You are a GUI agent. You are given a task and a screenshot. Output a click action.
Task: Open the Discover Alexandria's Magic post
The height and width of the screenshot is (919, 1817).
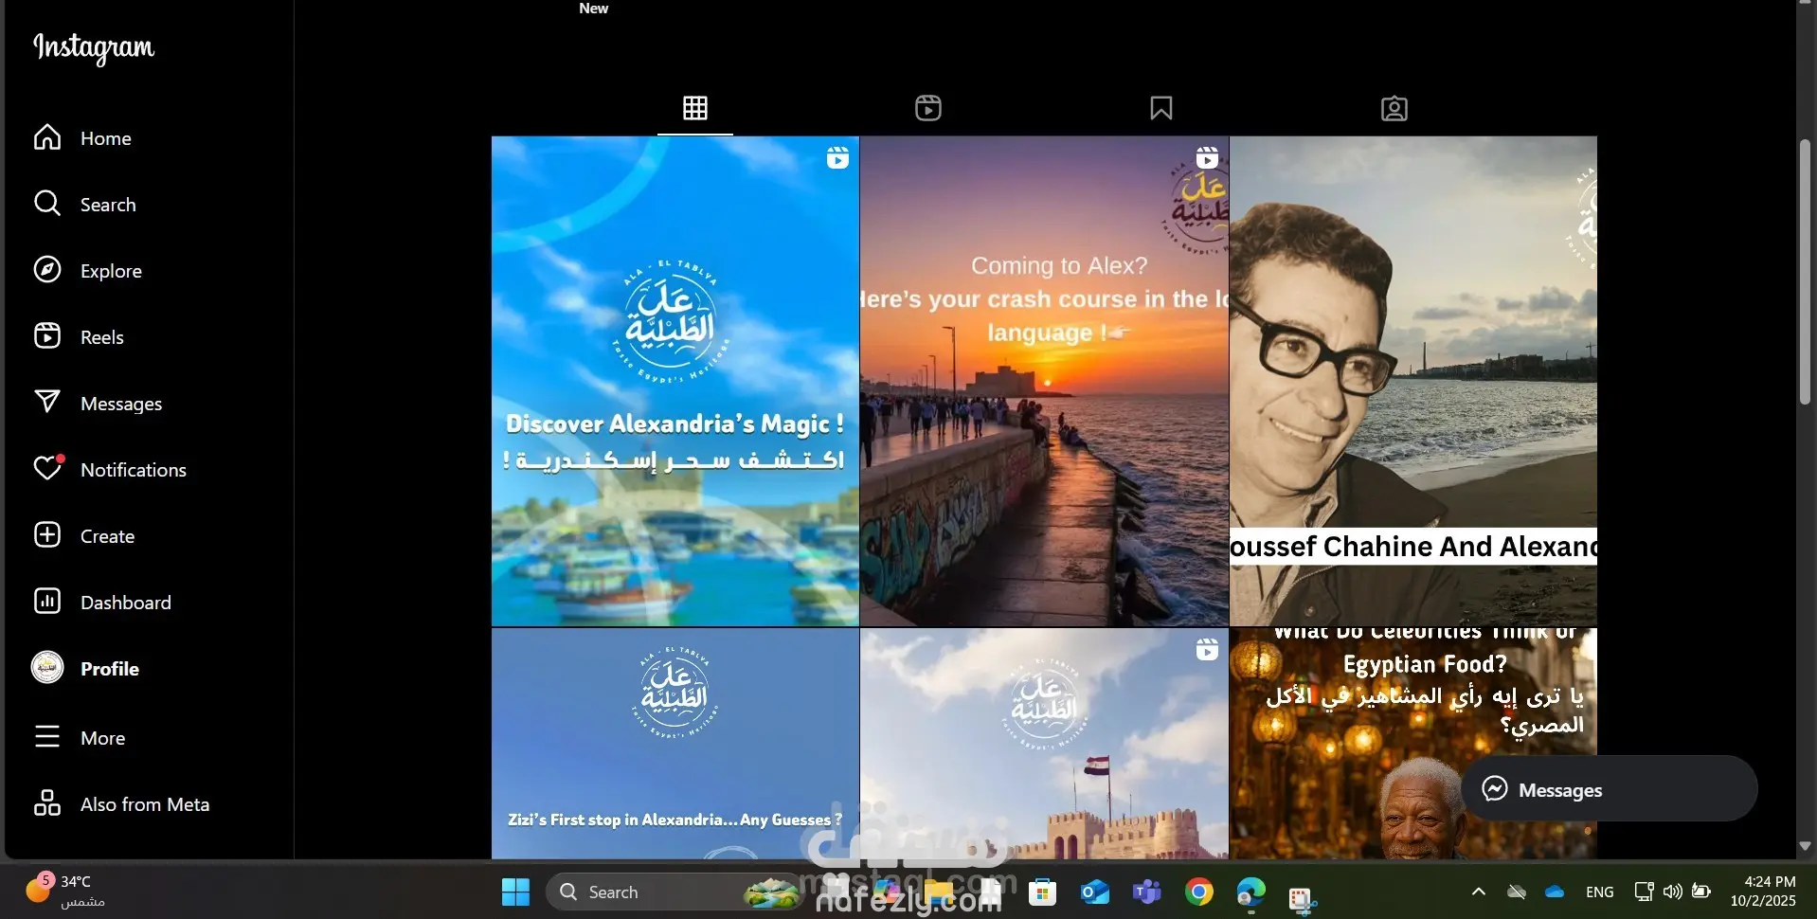click(x=675, y=381)
